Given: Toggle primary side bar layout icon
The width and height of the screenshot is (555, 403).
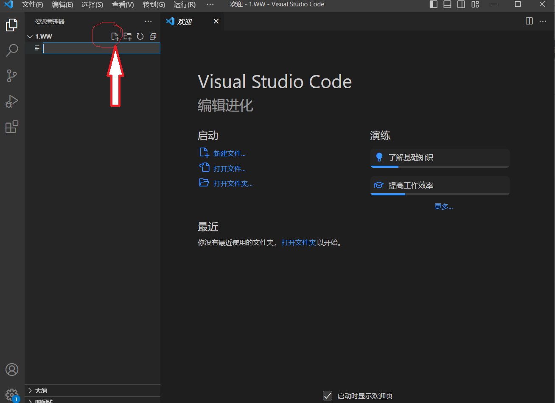Looking at the screenshot, I should tap(434, 4).
